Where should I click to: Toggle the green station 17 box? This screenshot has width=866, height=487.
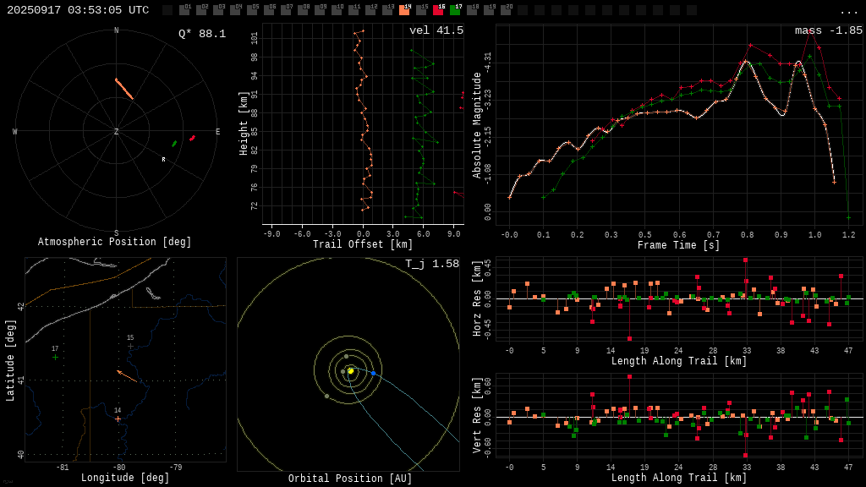(x=455, y=10)
